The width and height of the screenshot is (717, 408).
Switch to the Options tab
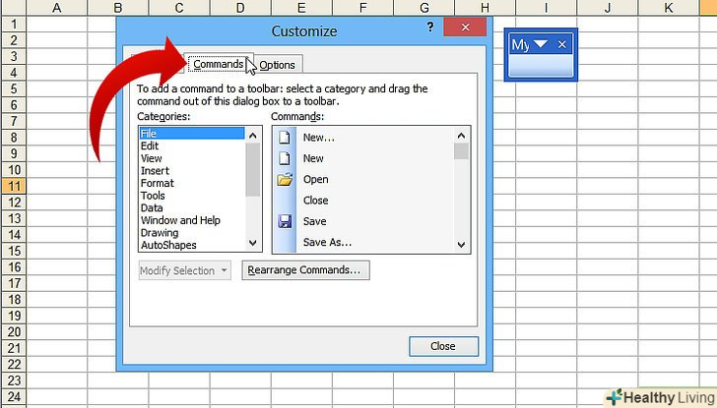(277, 65)
